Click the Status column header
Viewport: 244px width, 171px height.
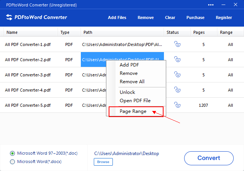[x=177, y=32]
